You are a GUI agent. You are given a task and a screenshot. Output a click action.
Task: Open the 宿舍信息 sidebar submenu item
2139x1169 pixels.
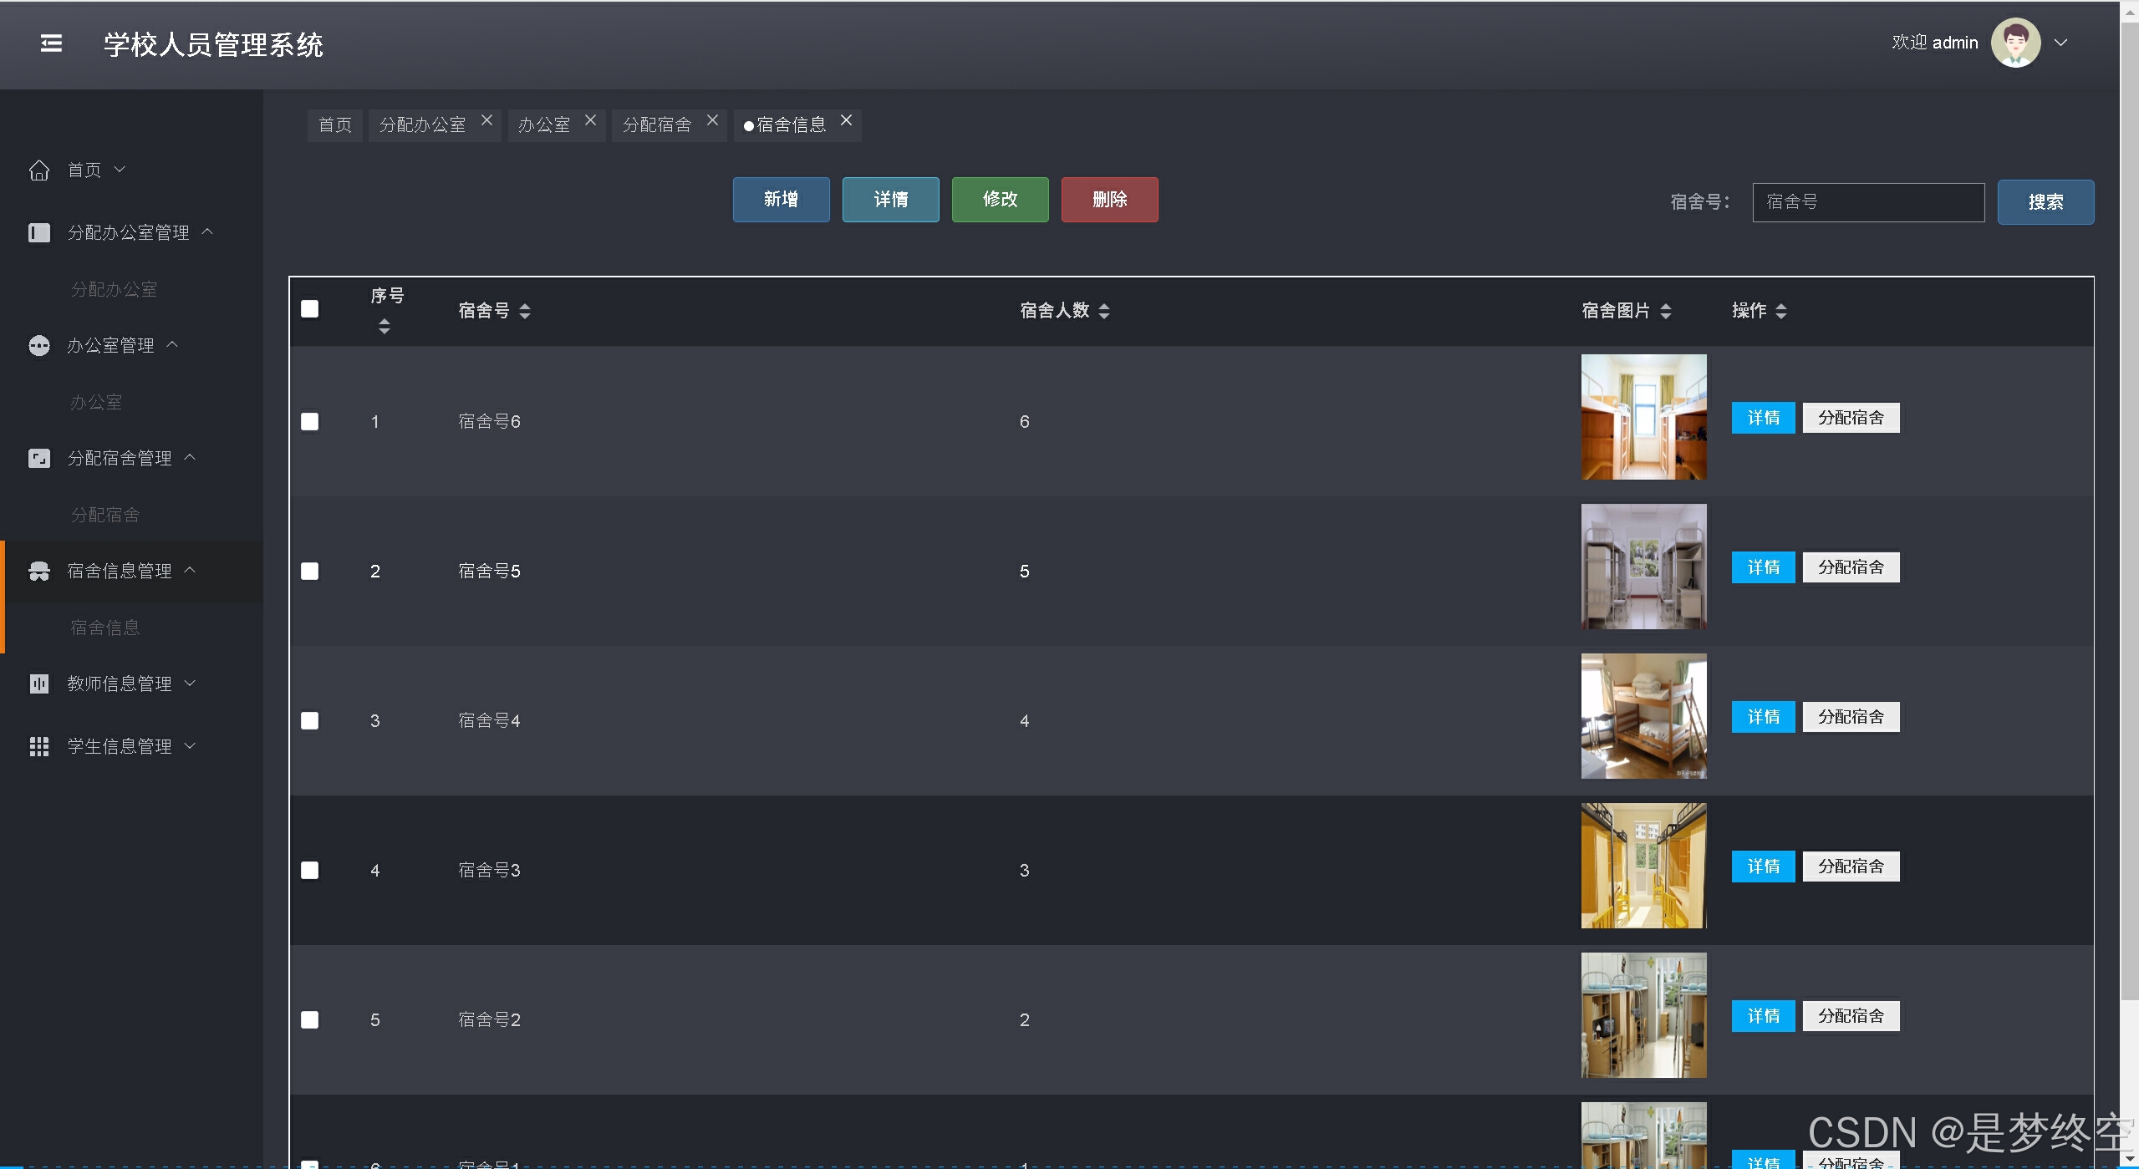[x=104, y=628]
